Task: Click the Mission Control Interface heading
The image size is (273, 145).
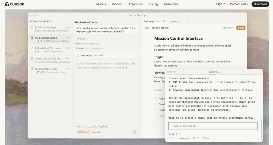Action: coord(178,38)
